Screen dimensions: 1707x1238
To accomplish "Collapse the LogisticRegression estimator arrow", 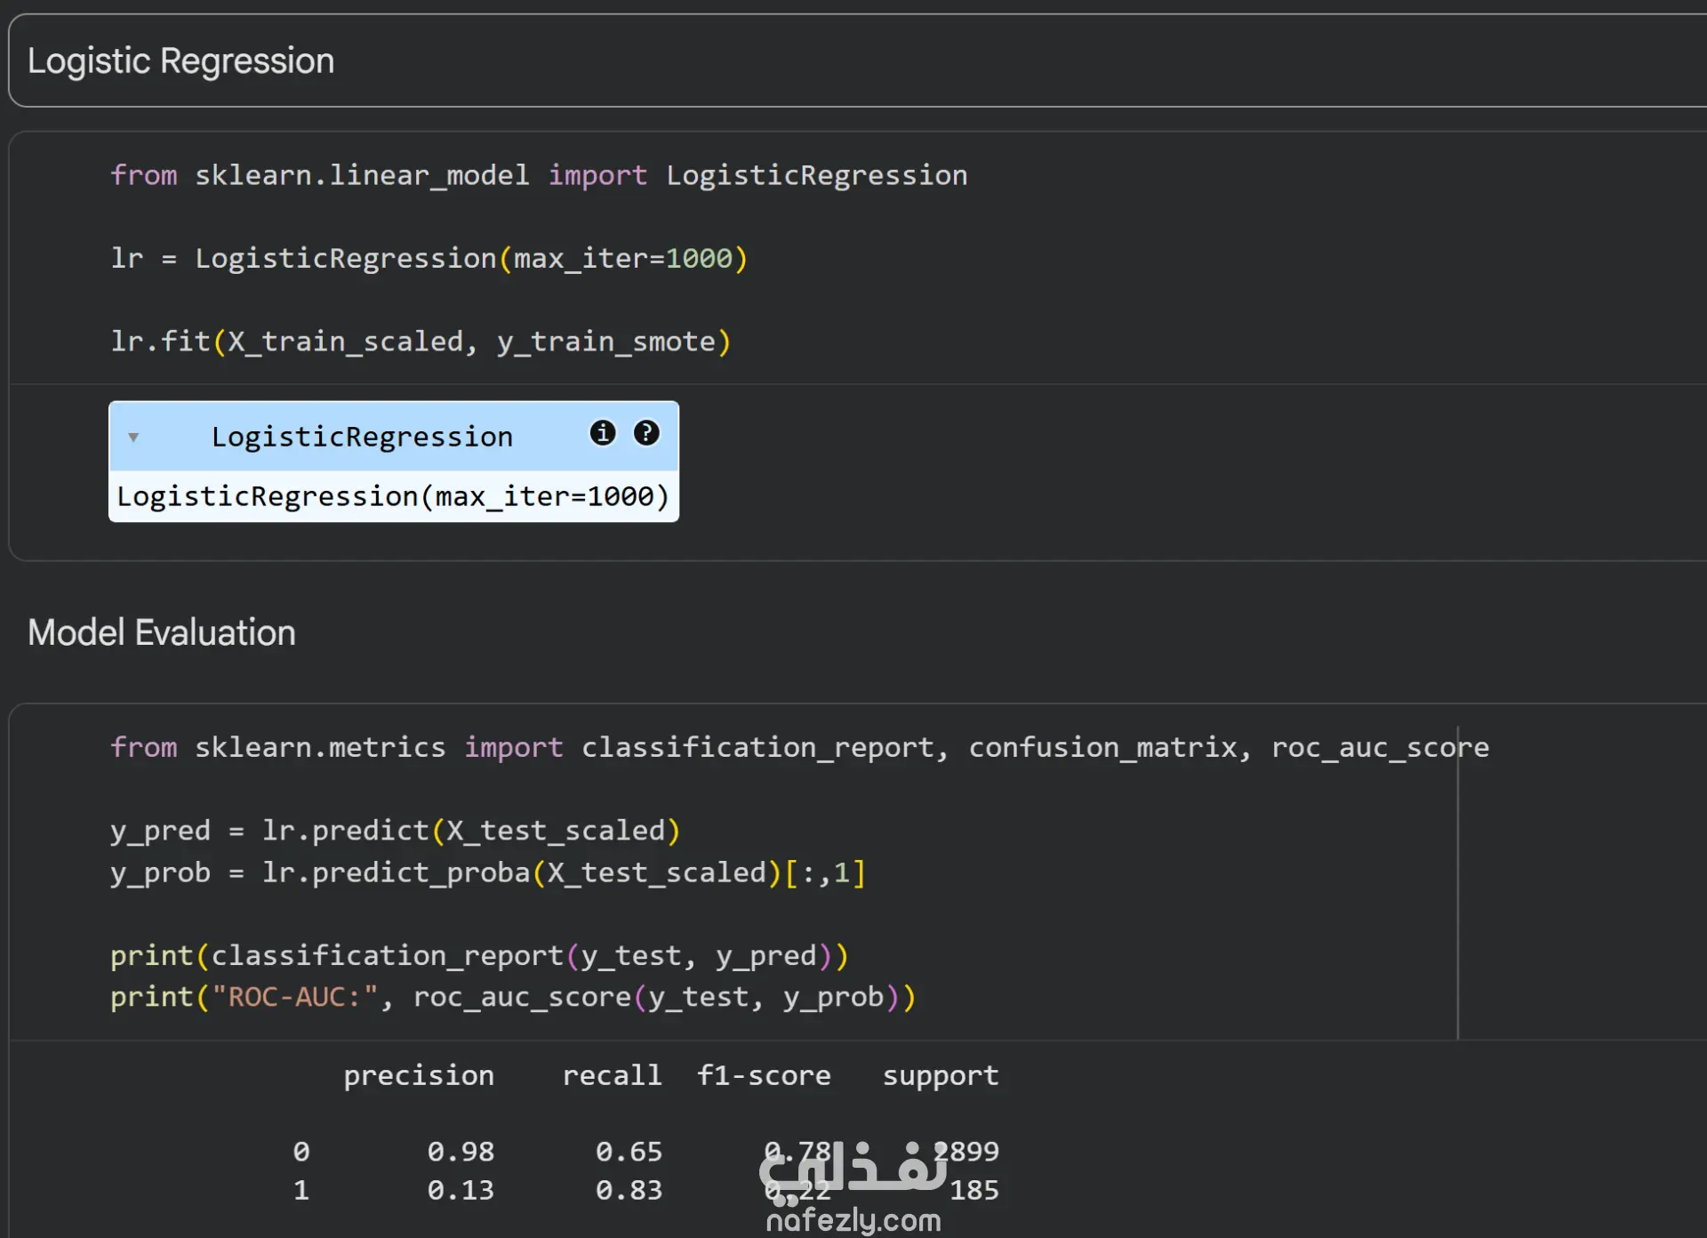I will 133,437.
